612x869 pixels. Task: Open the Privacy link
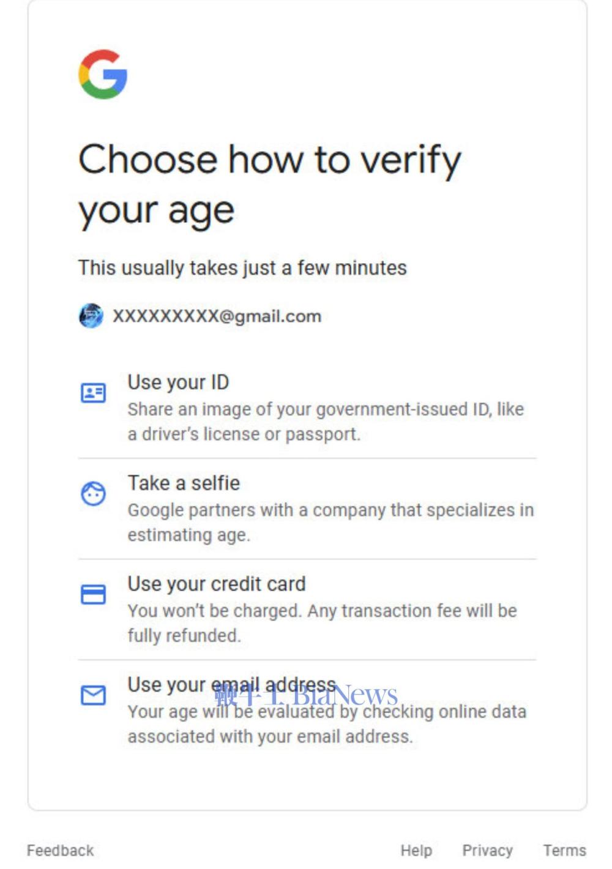point(487,851)
